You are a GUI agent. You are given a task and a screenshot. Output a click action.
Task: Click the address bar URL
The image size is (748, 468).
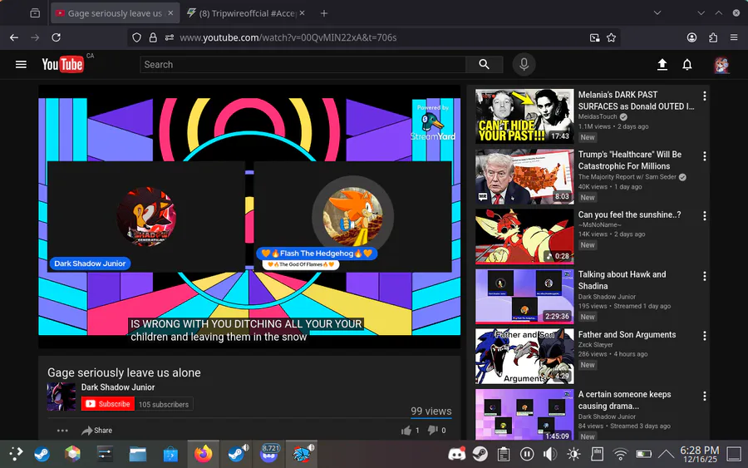pyautogui.click(x=288, y=37)
